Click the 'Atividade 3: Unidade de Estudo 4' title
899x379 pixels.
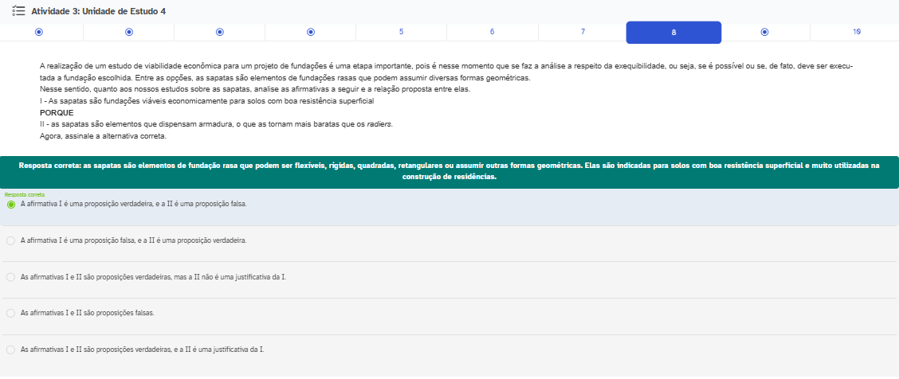[x=98, y=11]
